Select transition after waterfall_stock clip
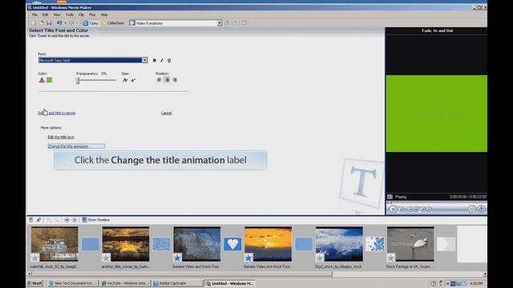 tap(91, 244)
